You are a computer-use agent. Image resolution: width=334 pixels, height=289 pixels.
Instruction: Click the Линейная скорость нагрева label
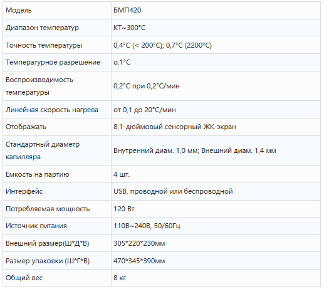click(x=52, y=110)
